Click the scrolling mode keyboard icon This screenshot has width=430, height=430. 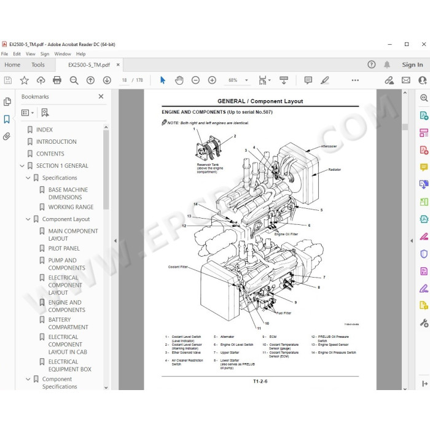pyautogui.click(x=284, y=80)
